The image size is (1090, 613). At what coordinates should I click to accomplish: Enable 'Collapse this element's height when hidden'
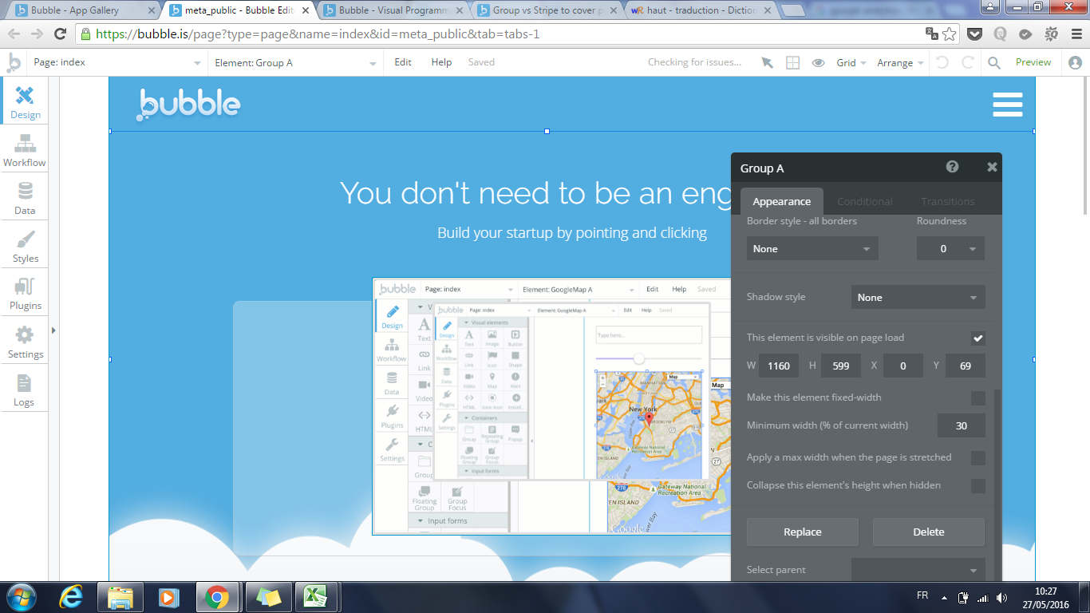coord(978,485)
